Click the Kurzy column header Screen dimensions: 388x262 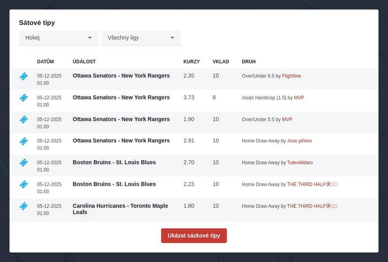191,62
